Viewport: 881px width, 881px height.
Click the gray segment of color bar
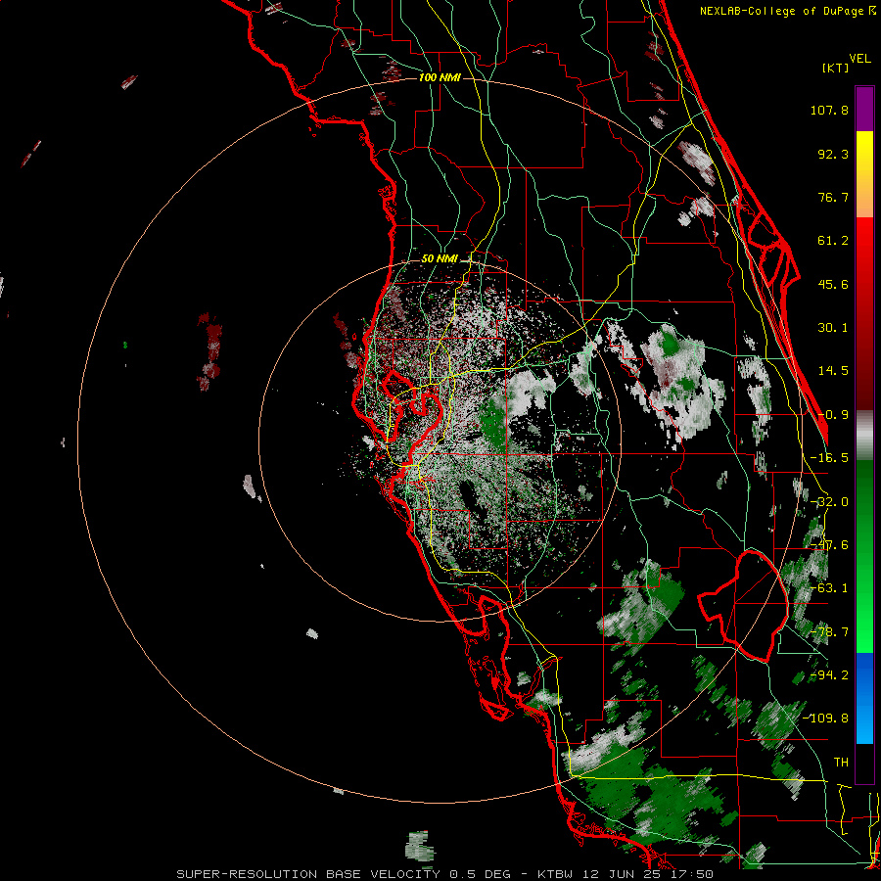[864, 436]
